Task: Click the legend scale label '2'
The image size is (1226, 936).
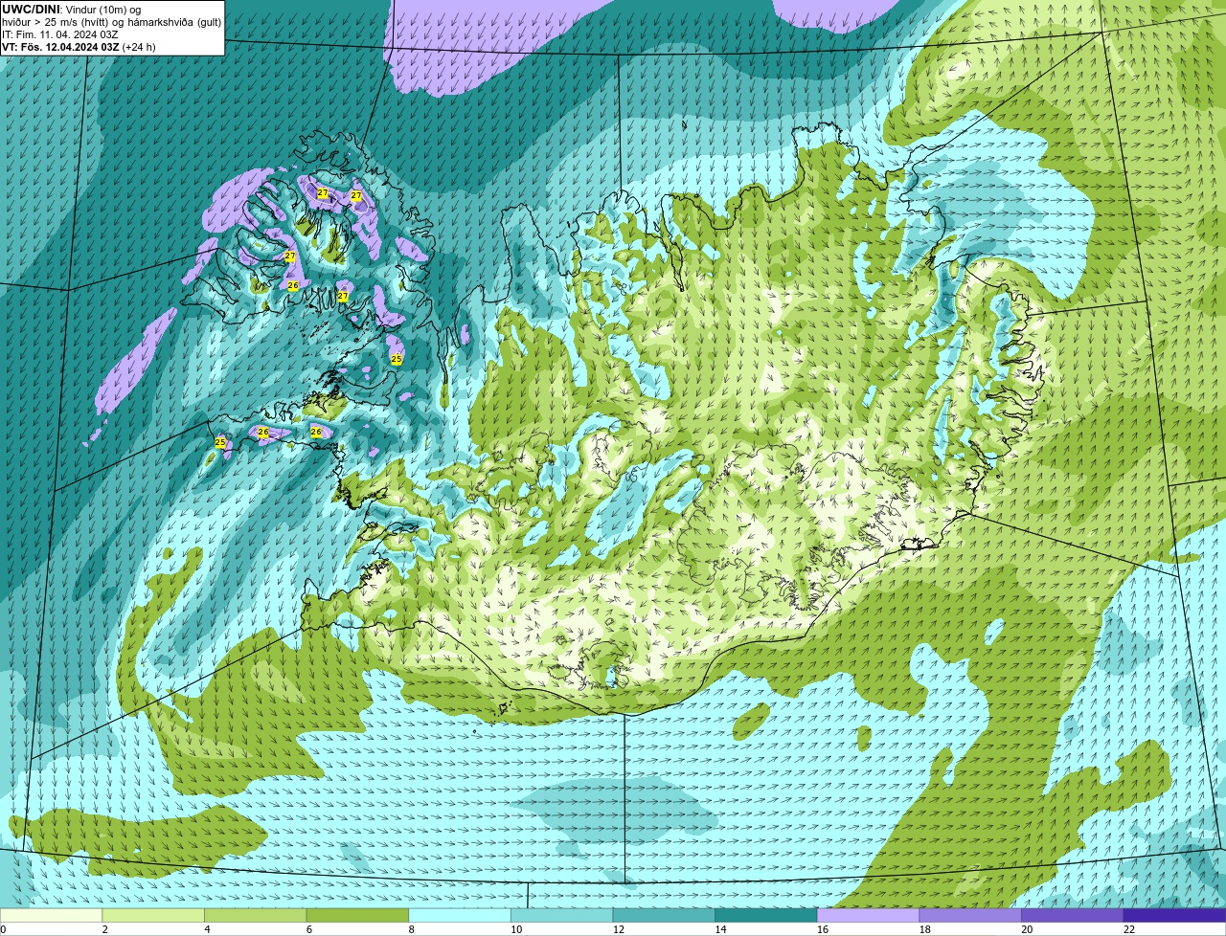Action: (x=104, y=929)
